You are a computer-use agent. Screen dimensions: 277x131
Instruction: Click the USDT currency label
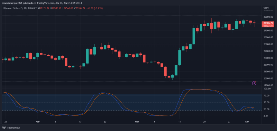click(x=266, y=7)
